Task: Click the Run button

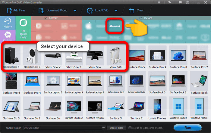Action: (x=187, y=128)
